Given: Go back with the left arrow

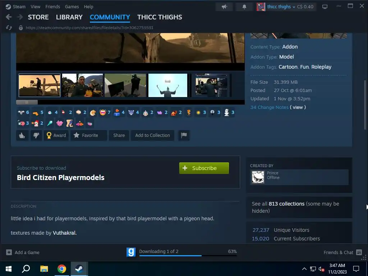Looking at the screenshot, I should click(x=9, y=17).
